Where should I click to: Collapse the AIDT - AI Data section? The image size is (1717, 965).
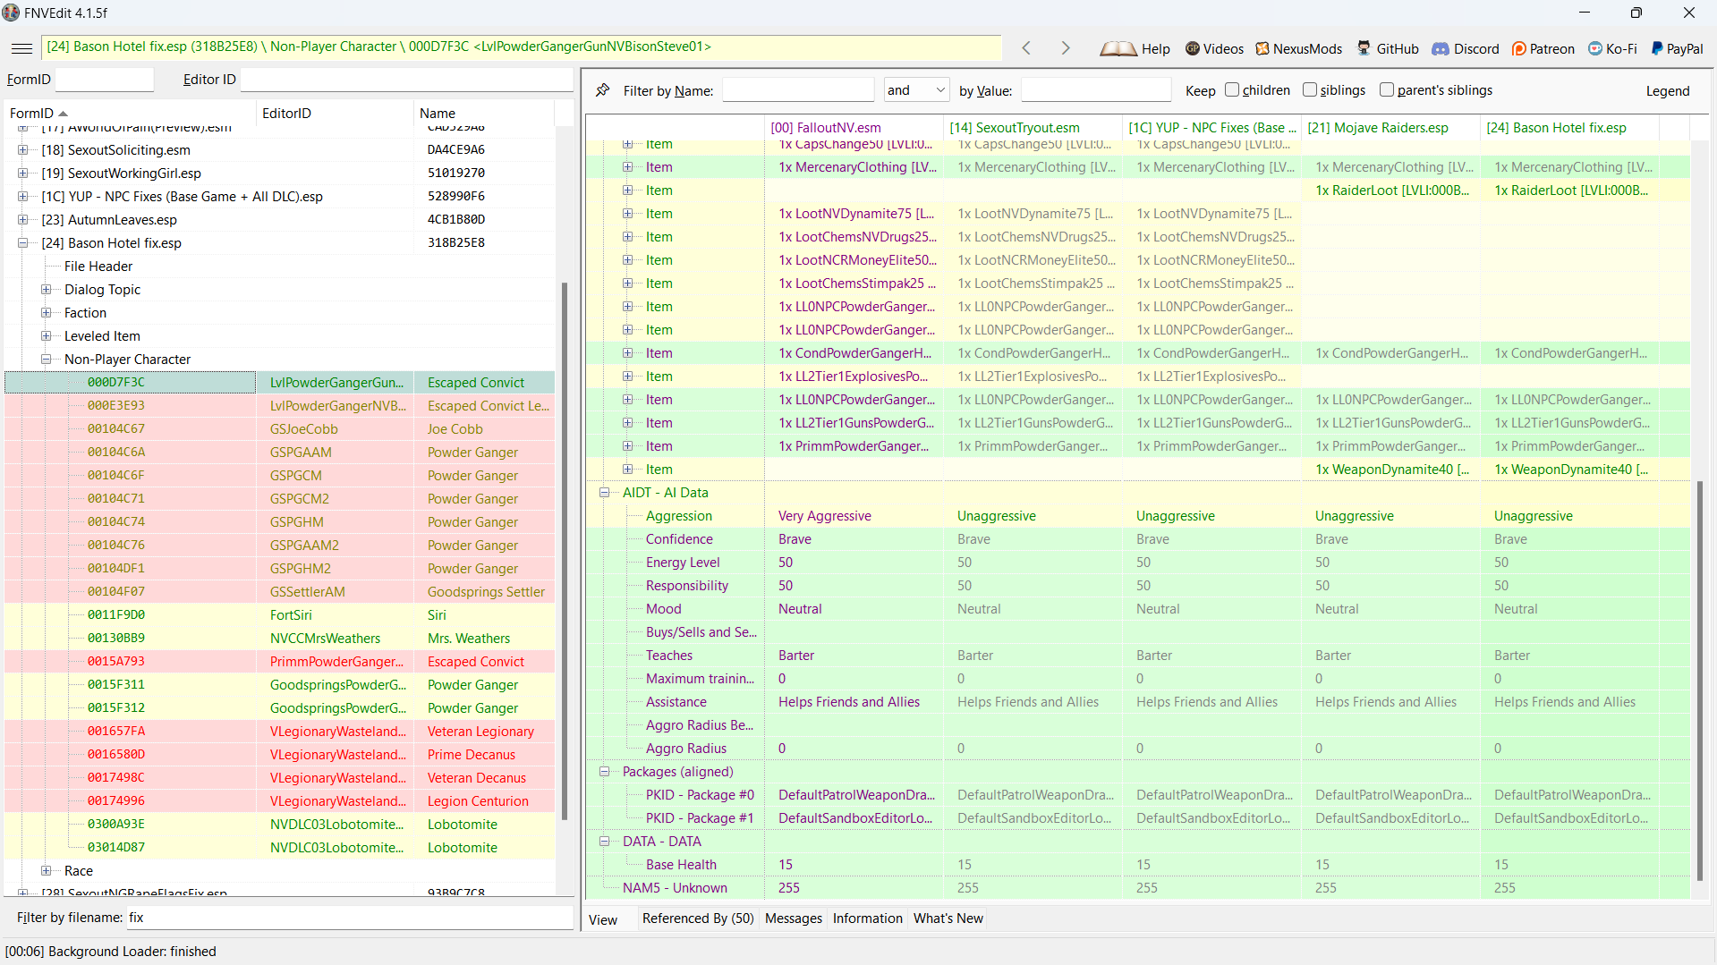coord(605,493)
